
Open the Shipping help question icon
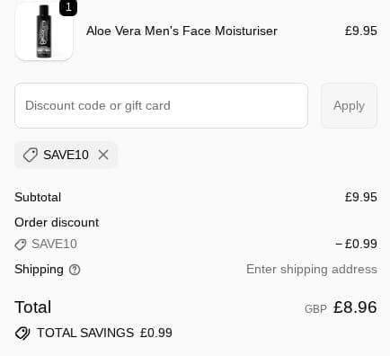(x=75, y=270)
